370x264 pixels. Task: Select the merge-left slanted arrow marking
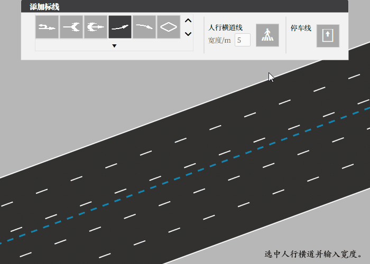(x=120, y=27)
